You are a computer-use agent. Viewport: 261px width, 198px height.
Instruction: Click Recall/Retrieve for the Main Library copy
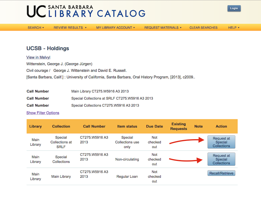pos(221,173)
